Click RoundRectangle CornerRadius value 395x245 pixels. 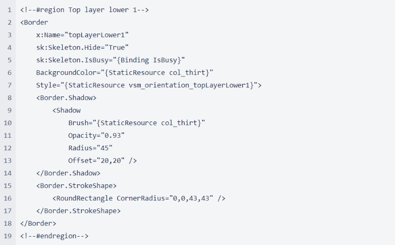tap(191, 198)
